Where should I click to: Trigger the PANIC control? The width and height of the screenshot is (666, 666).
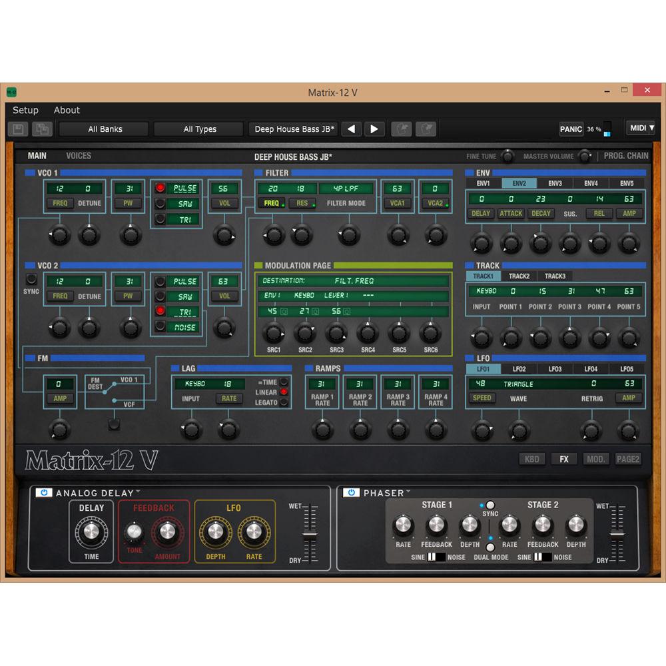click(571, 129)
